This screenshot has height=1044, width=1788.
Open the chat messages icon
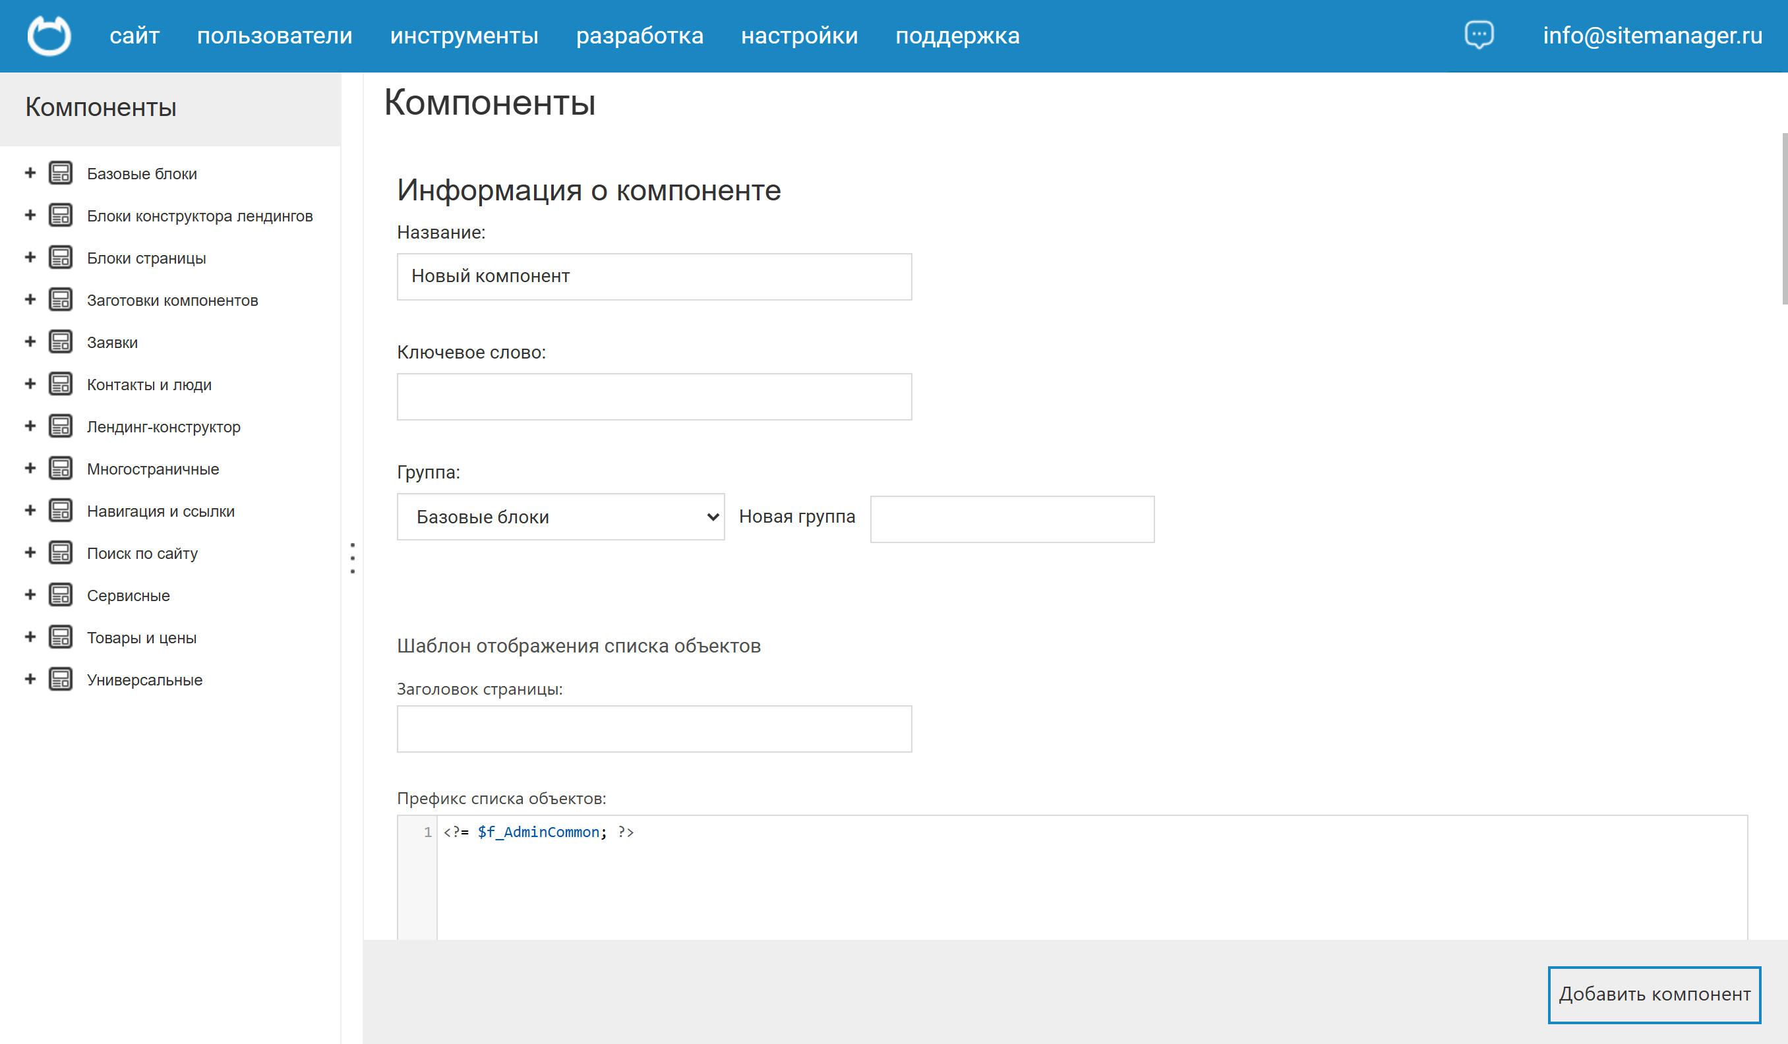coord(1479,35)
